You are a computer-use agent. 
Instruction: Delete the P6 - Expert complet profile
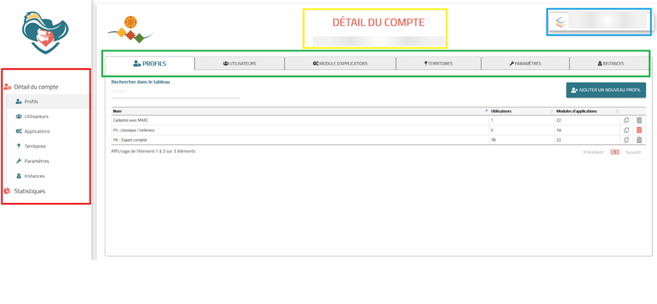pos(639,140)
